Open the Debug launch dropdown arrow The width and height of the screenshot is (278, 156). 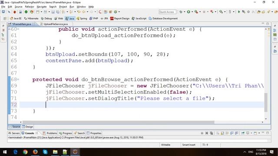(x=184, y=12)
